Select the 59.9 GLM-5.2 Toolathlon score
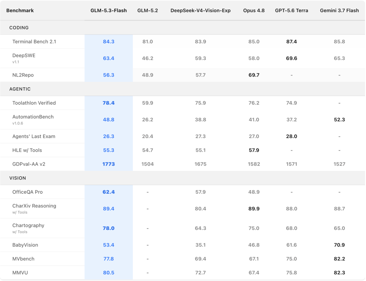 (x=147, y=103)
